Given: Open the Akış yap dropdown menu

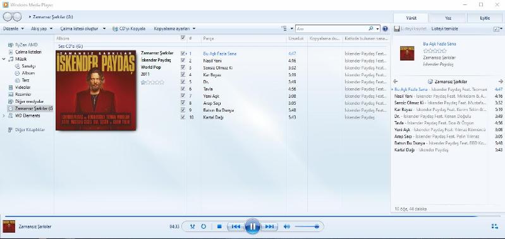Looking at the screenshot, I should tap(42, 28).
